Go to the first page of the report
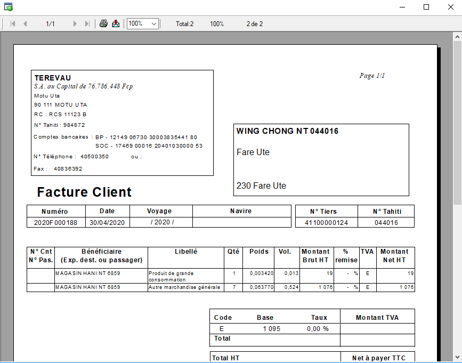 [x=13, y=24]
